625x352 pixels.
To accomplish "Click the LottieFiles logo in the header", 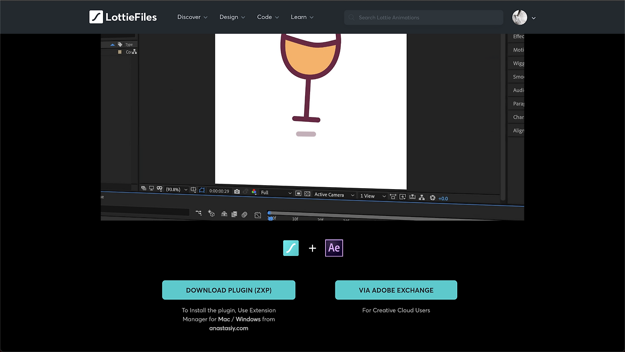I will tap(123, 17).
